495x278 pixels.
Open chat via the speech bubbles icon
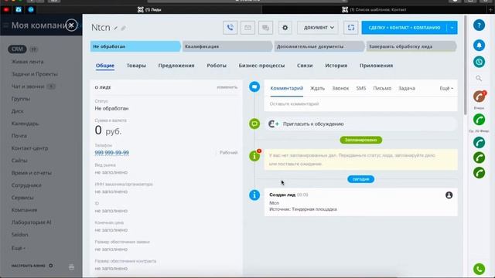[265, 28]
